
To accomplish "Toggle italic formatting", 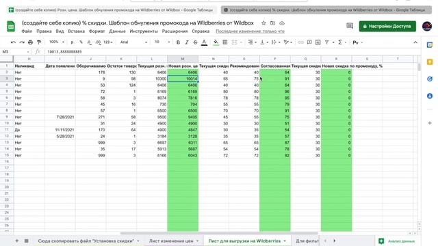I will click(x=187, y=42).
